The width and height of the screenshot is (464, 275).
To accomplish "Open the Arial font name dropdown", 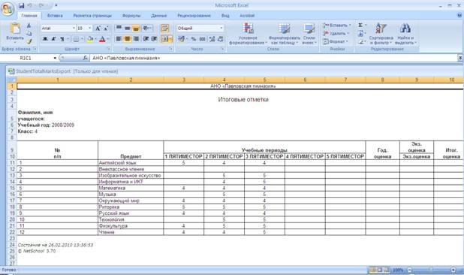I will tap(74, 28).
